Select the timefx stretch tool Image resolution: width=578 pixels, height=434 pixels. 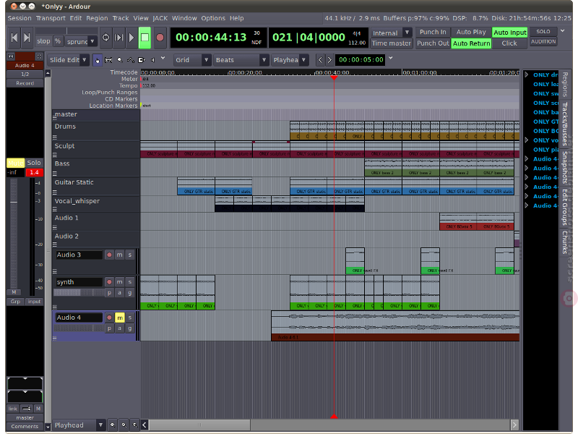[142, 60]
